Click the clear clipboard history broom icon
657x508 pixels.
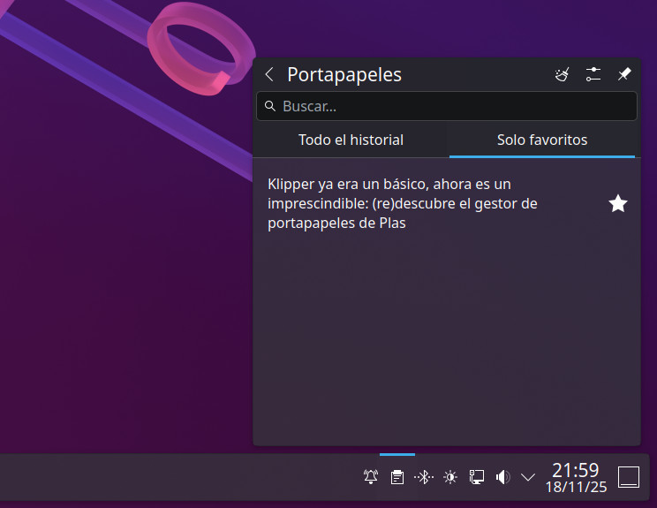click(562, 75)
